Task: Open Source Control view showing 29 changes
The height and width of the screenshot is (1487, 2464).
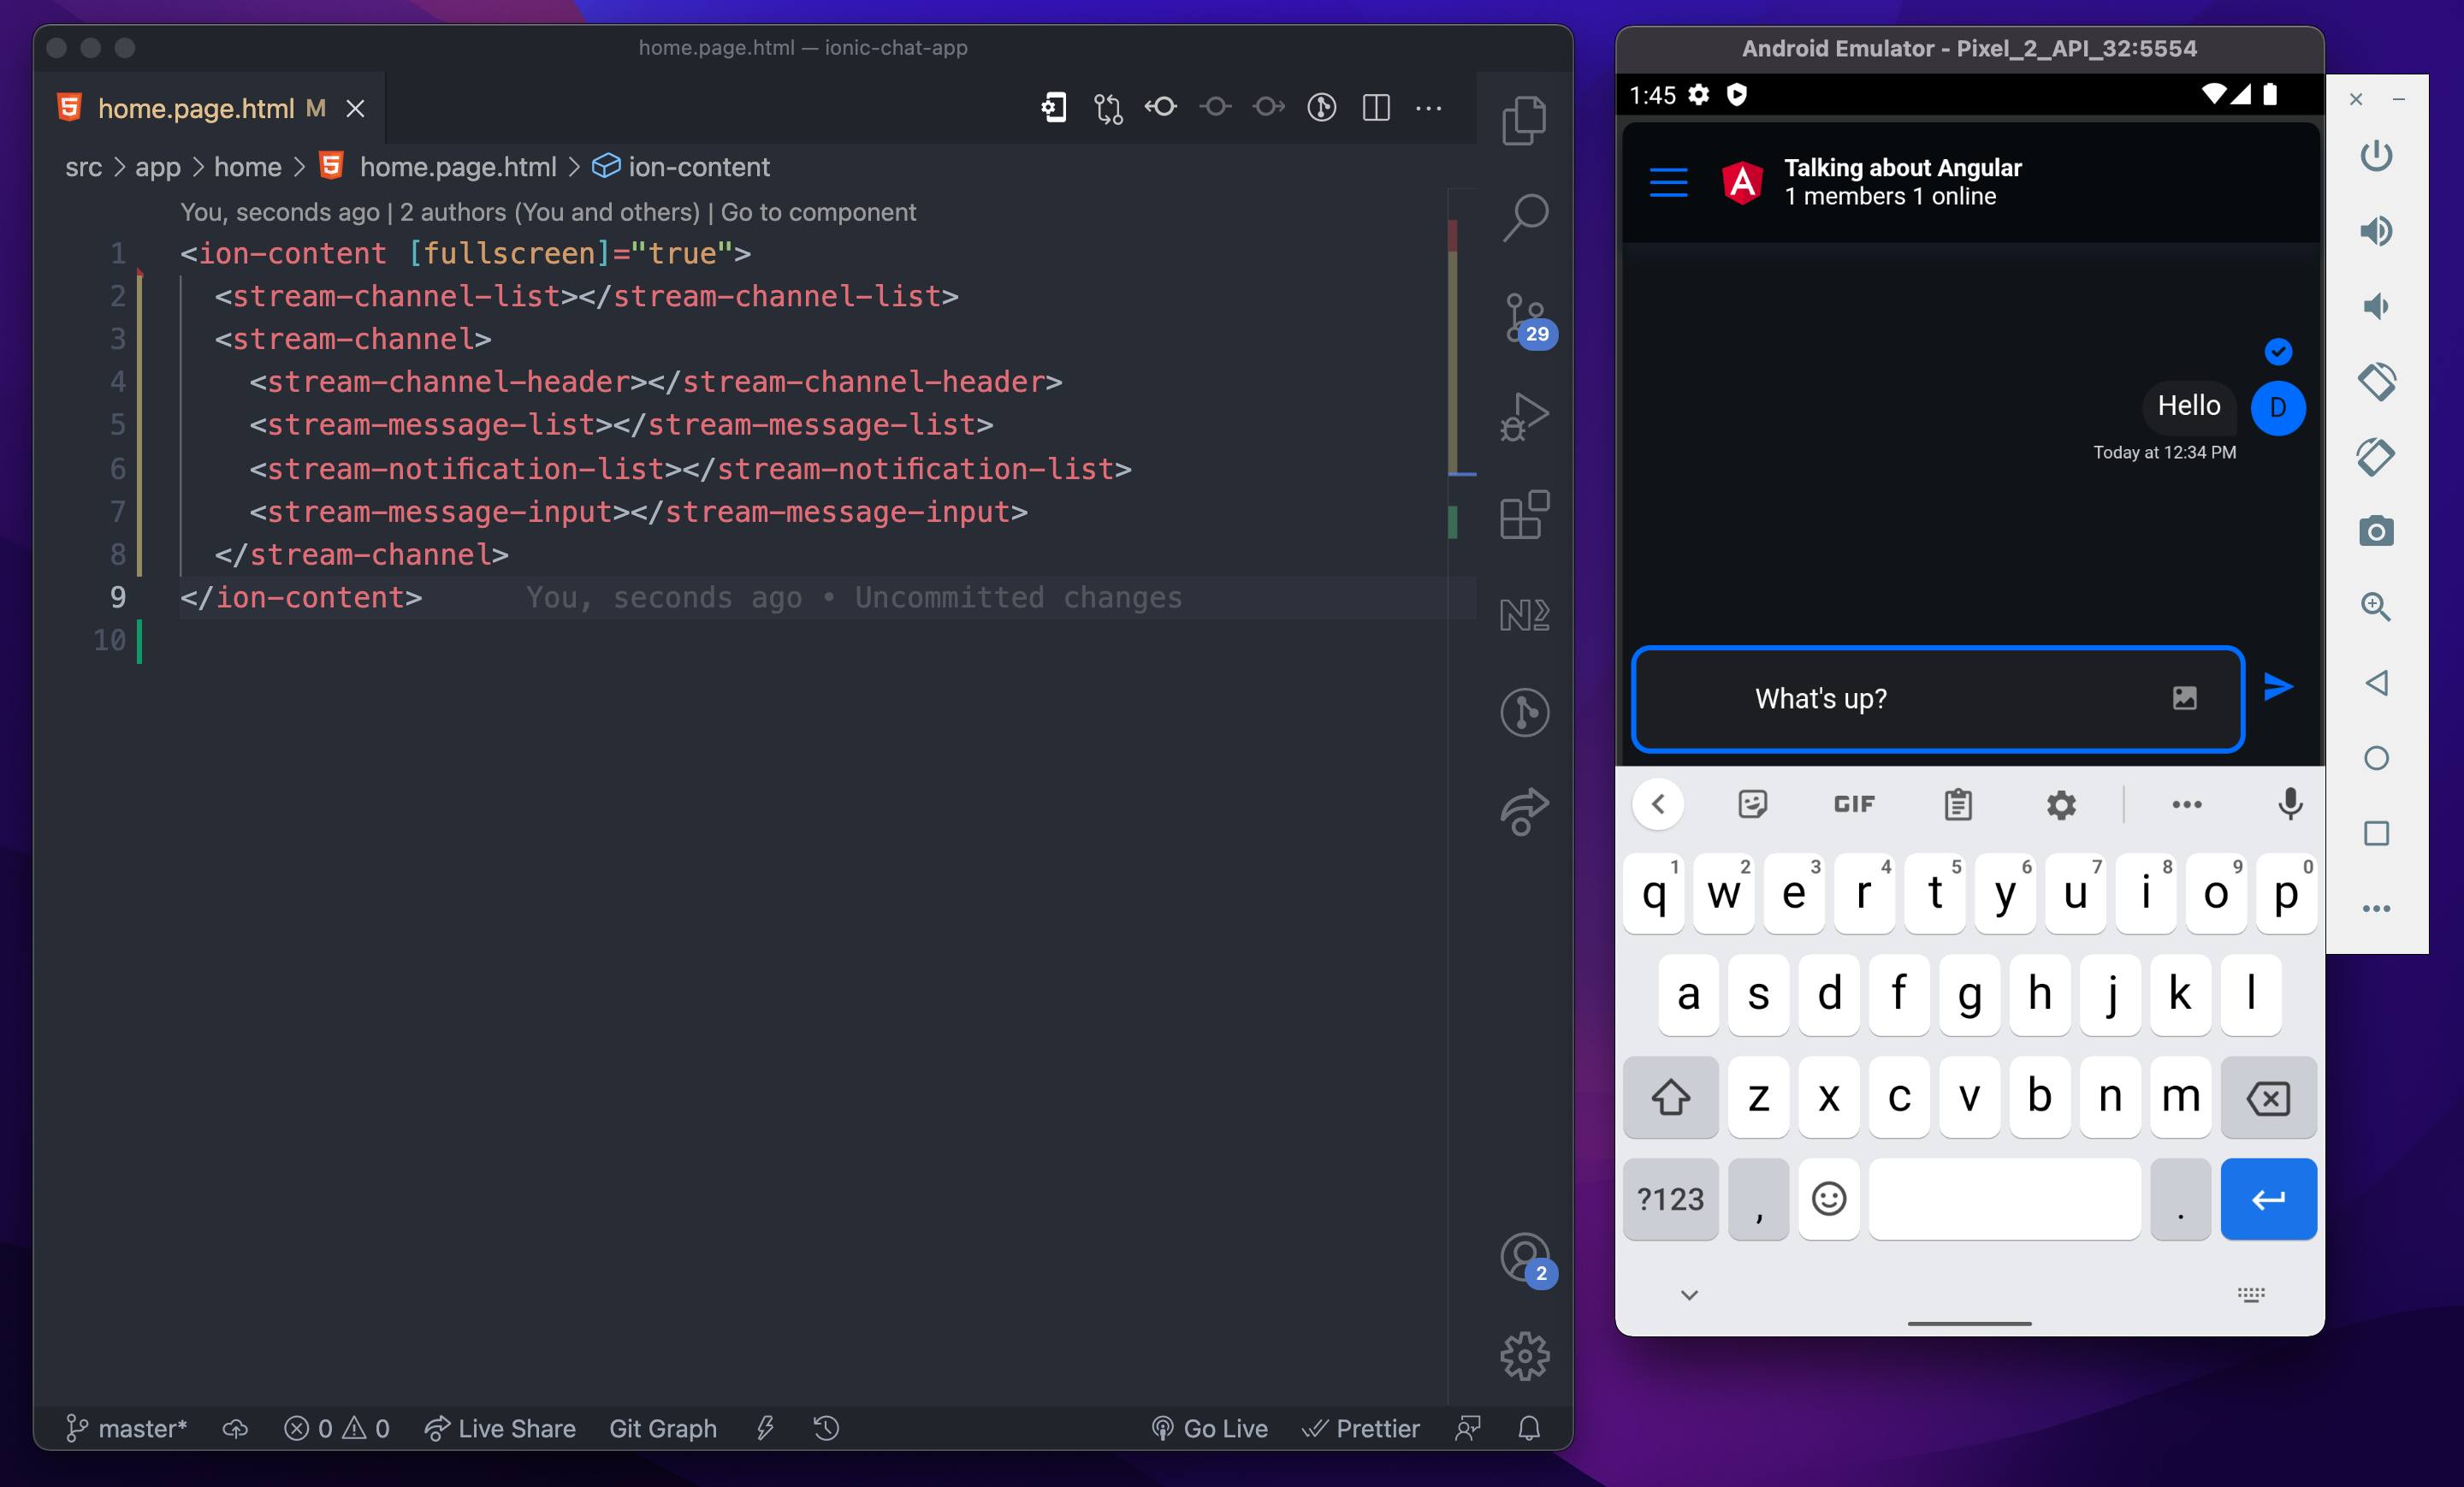Action: point(1524,322)
